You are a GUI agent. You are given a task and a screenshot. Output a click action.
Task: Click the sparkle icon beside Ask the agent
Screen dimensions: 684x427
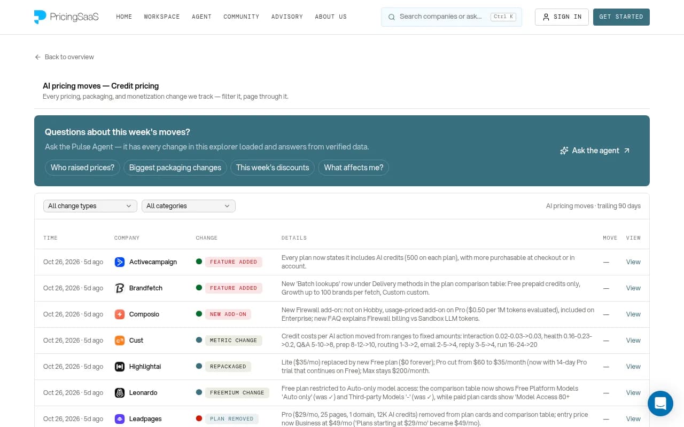pos(564,151)
